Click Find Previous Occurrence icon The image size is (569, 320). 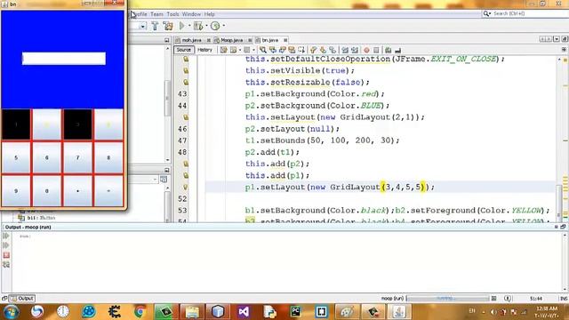273,50
